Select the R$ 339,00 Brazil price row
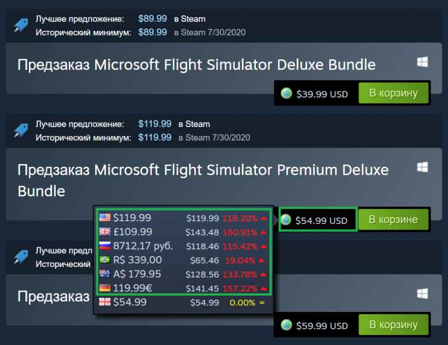 183,260
